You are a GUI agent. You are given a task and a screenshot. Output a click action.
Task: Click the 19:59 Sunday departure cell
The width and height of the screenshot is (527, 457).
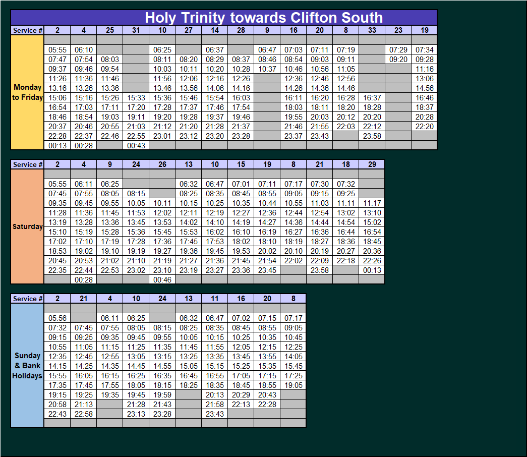click(x=162, y=395)
